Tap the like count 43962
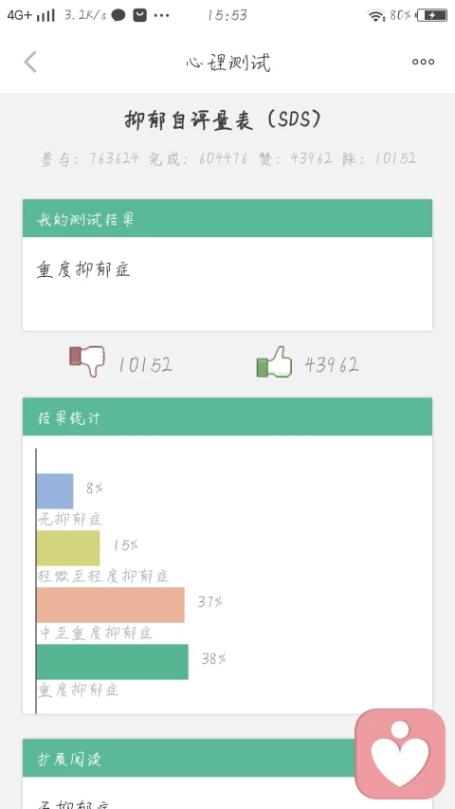The height and width of the screenshot is (809, 455). (331, 365)
